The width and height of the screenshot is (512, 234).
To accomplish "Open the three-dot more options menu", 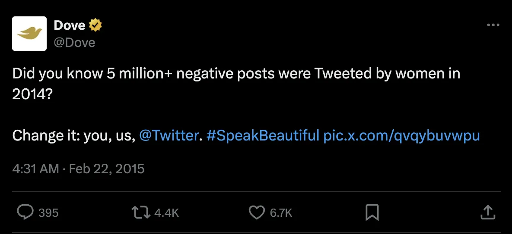I will coord(493,25).
